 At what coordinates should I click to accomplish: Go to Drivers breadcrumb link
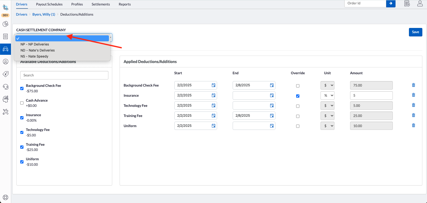coord(22,15)
